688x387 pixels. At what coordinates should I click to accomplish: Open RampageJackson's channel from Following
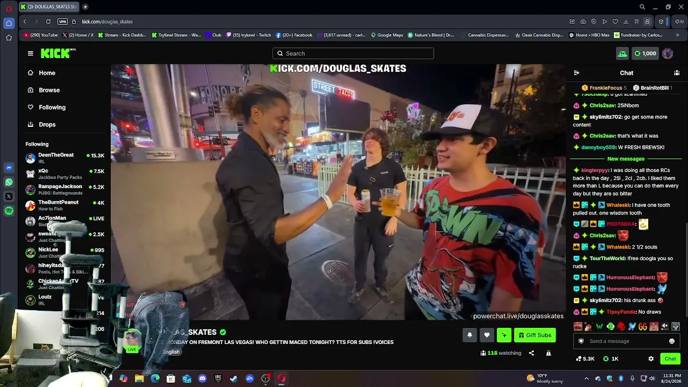(x=65, y=190)
